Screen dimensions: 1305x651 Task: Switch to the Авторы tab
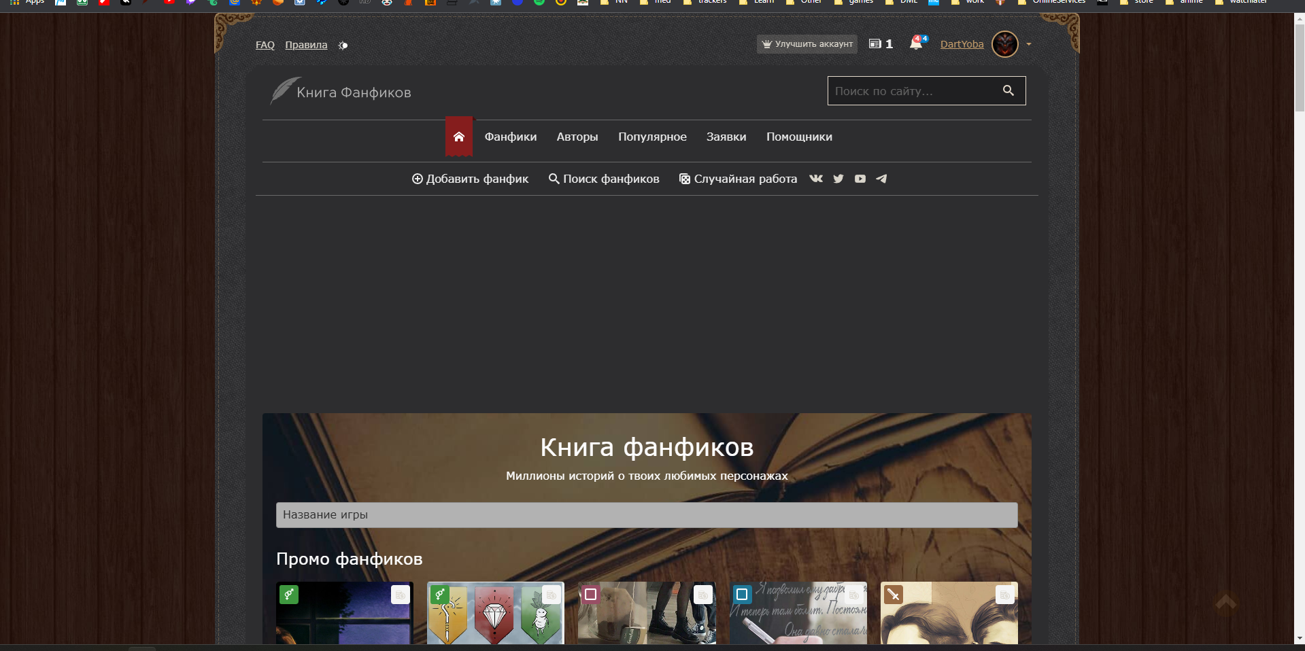coord(577,137)
